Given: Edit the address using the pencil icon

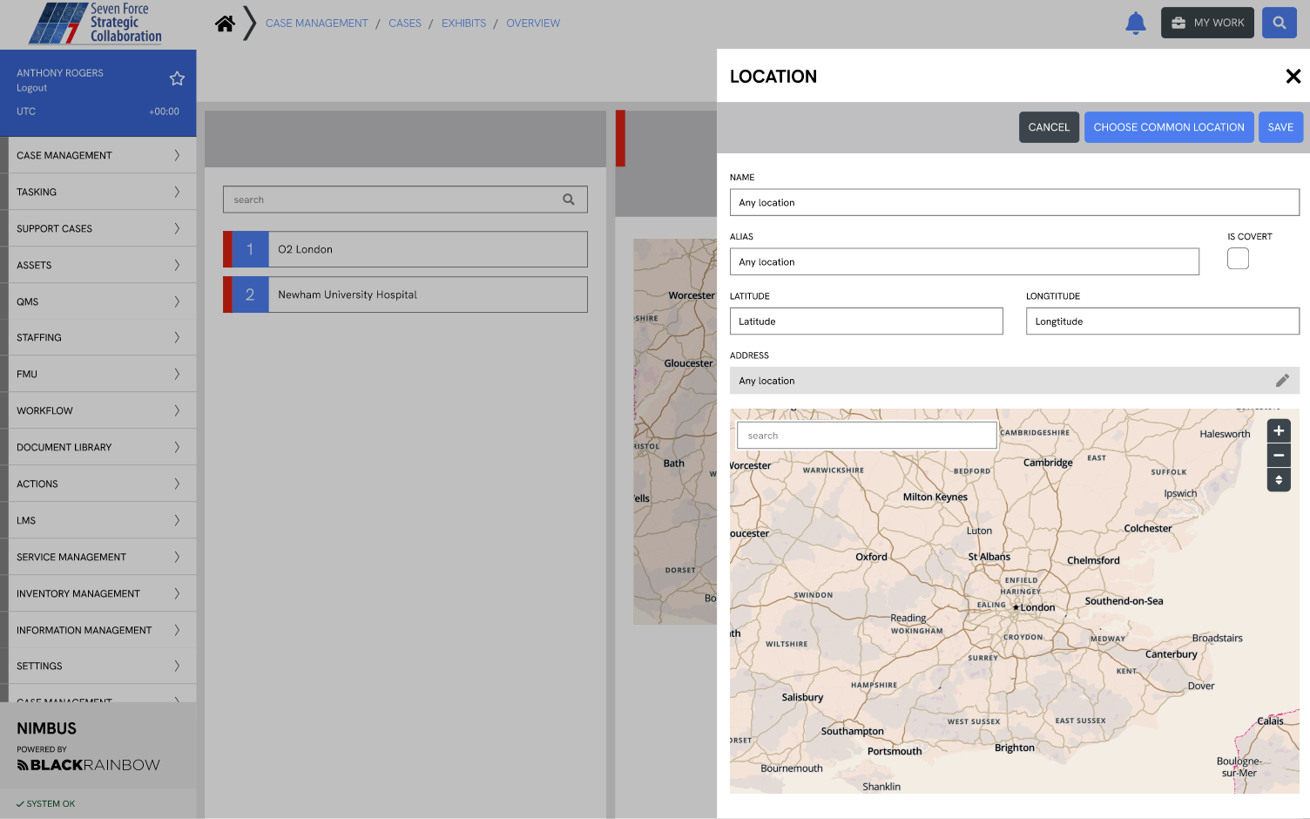Looking at the screenshot, I should [1282, 380].
